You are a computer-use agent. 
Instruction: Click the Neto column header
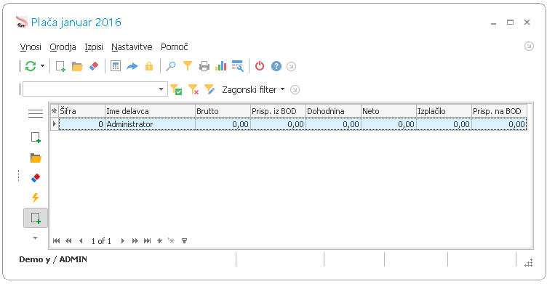pyautogui.click(x=388, y=111)
